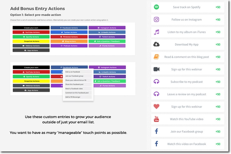Click the Instagram camera icon
The width and height of the screenshot is (231, 154).
[156, 19]
